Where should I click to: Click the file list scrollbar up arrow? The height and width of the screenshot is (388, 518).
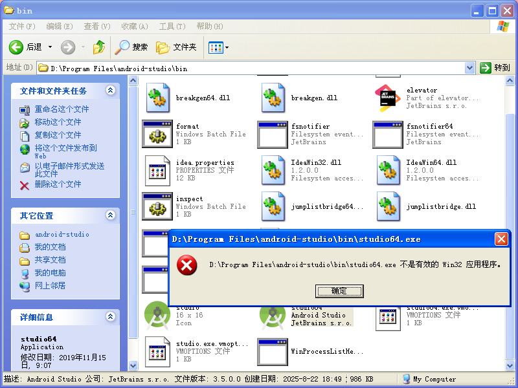pyautogui.click(x=510, y=80)
